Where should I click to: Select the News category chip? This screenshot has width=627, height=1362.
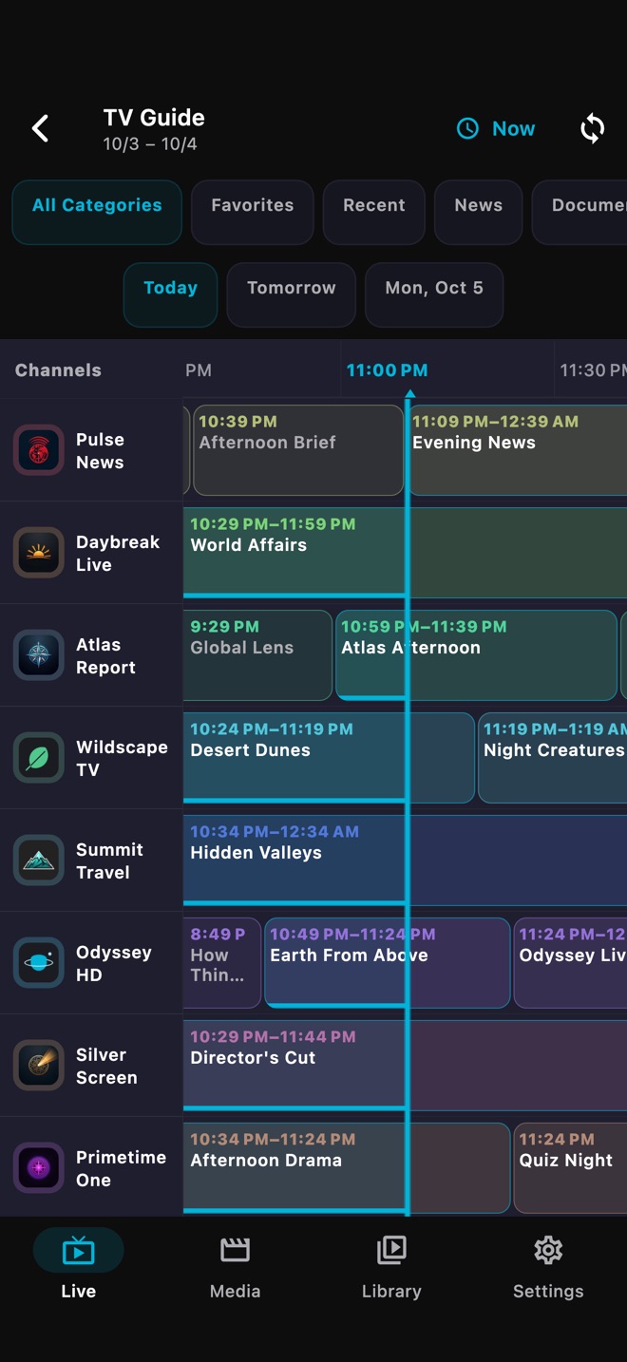pyautogui.click(x=478, y=212)
